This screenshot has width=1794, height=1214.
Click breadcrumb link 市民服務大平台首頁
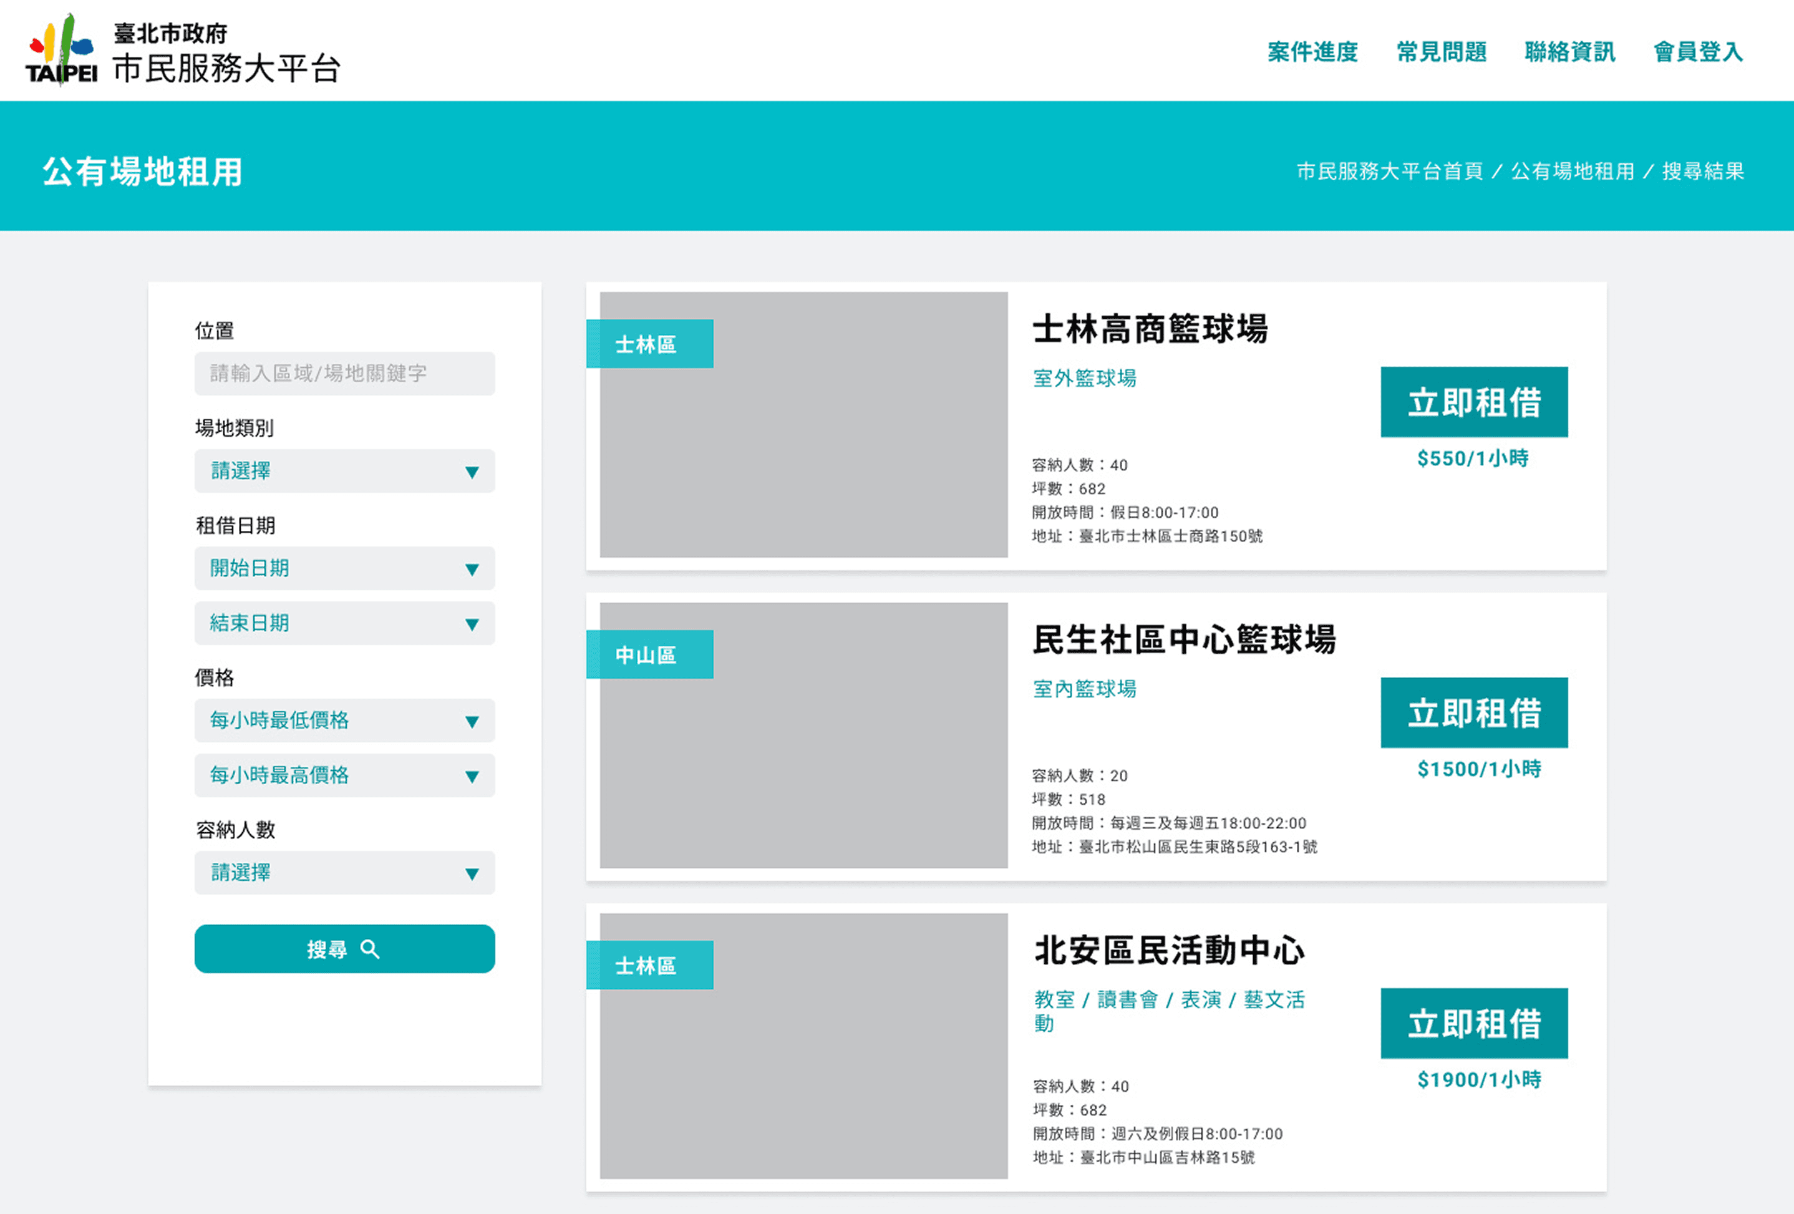(1390, 172)
